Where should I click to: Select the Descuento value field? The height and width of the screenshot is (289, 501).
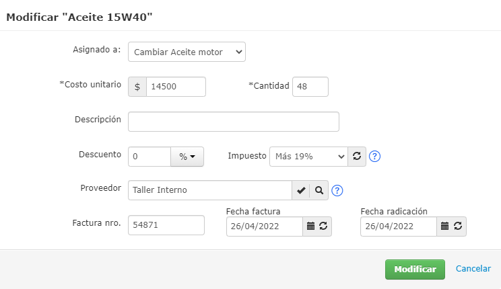pyautogui.click(x=149, y=157)
